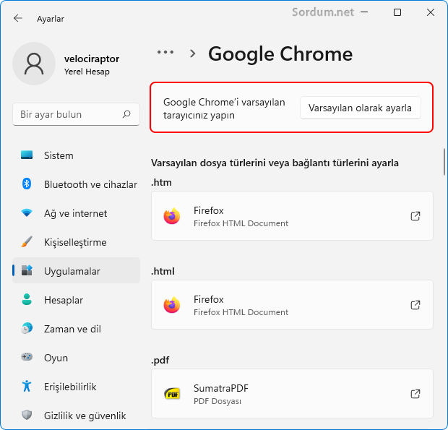
Task: Click the Bluetooth icon
Action: 27,184
